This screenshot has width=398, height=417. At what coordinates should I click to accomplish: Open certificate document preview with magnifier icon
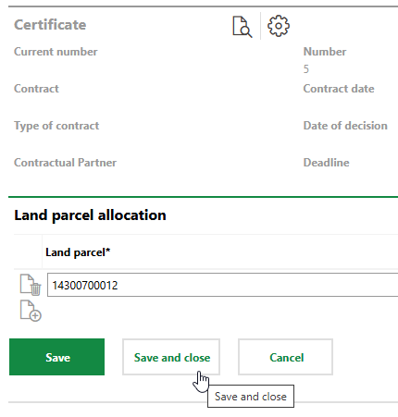click(242, 27)
